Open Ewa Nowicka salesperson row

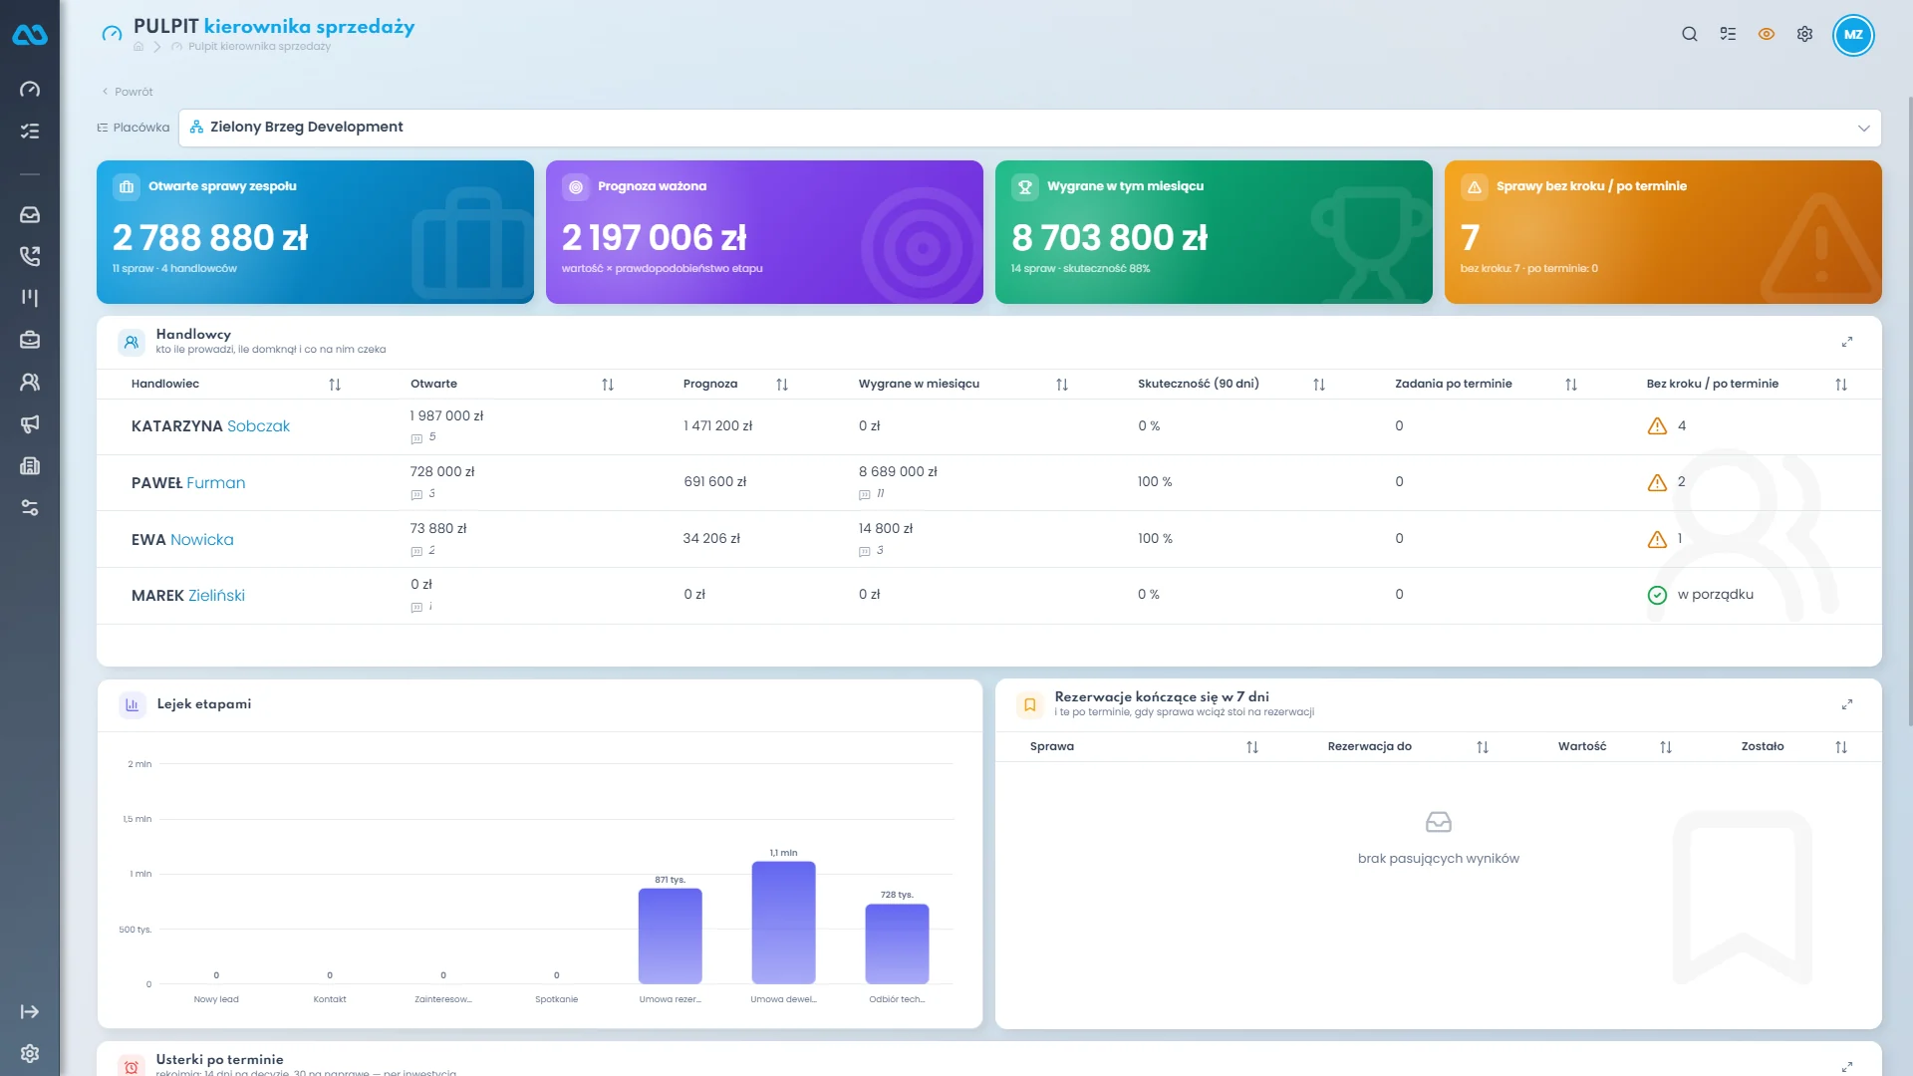tap(988, 539)
